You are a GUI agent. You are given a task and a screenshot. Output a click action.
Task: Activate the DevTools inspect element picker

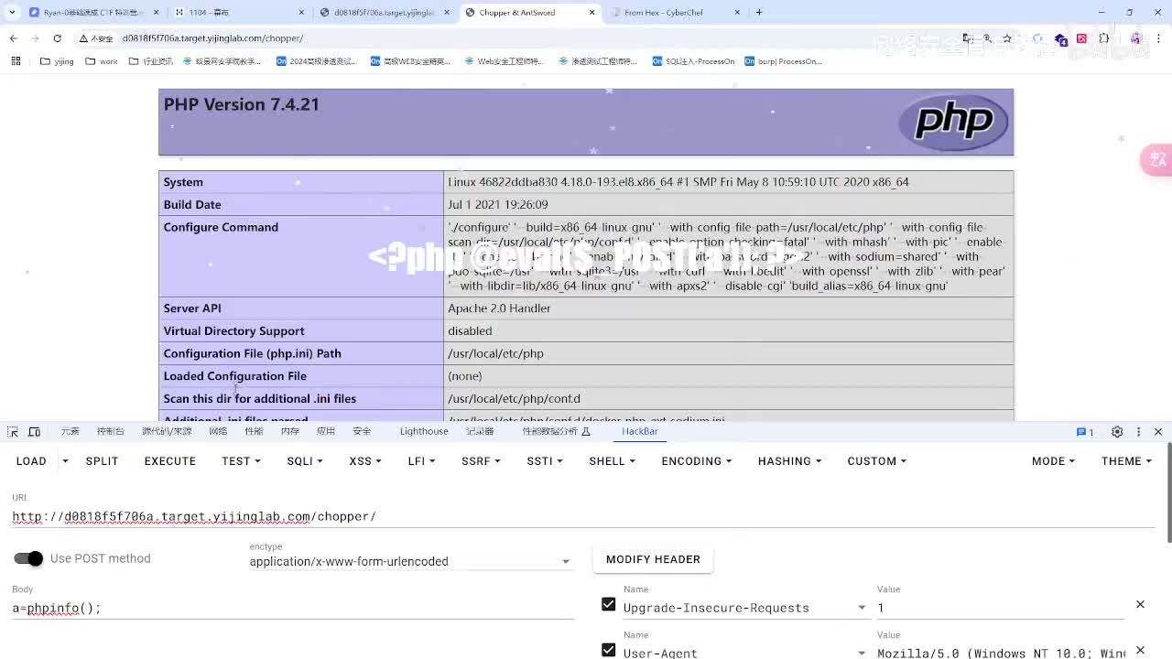pyautogui.click(x=13, y=431)
